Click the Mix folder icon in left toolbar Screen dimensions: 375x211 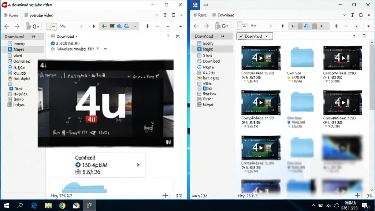[51, 26]
